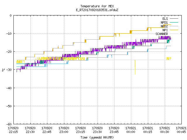This screenshot has height=140, width=187.
Task: Click the yellow SCANNER downward spike after 00:00
Action: [135, 67]
